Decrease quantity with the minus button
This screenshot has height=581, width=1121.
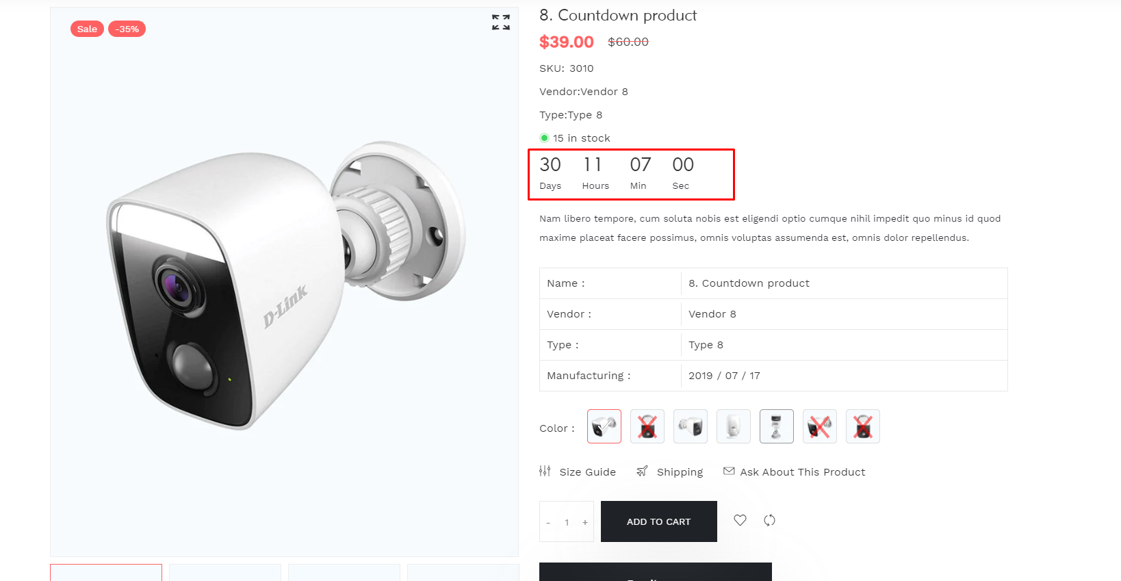(x=548, y=523)
